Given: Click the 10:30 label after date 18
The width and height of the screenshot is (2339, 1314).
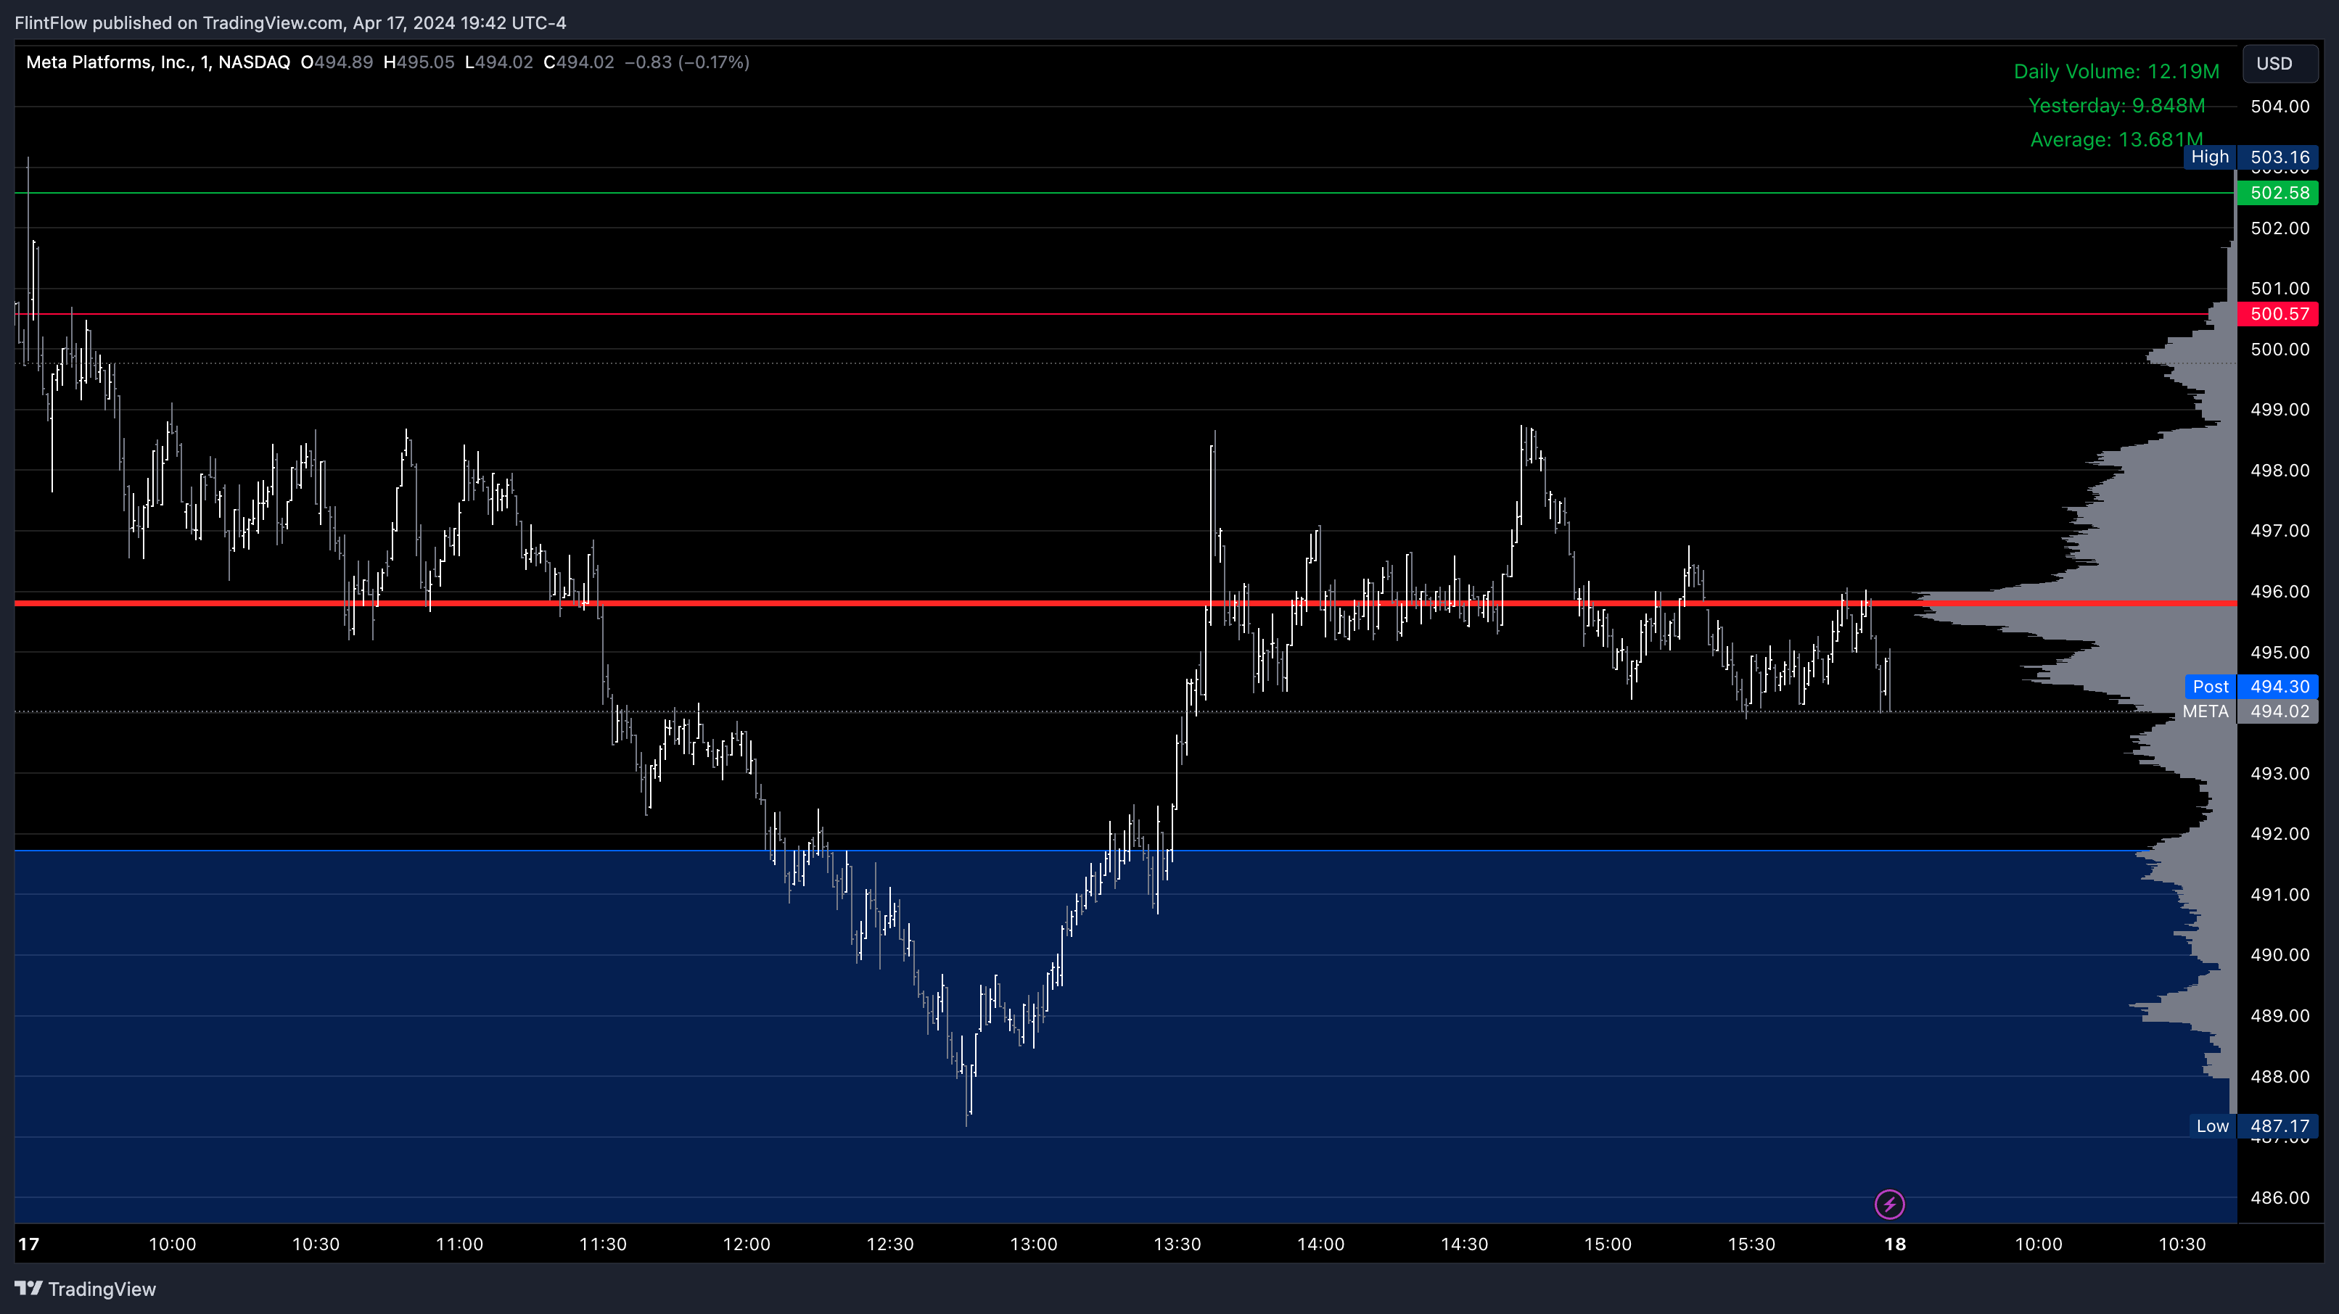Looking at the screenshot, I should click(2182, 1244).
